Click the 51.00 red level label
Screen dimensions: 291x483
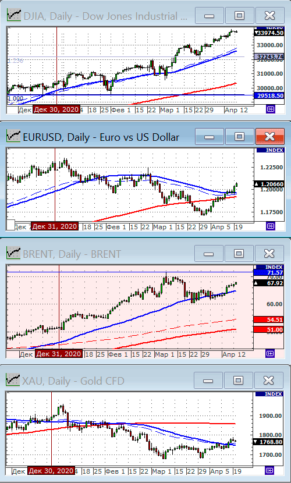pos(268,329)
